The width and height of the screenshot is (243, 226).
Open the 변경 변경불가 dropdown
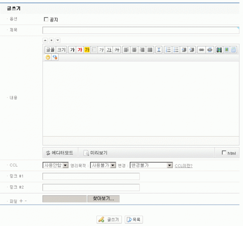click(151, 165)
